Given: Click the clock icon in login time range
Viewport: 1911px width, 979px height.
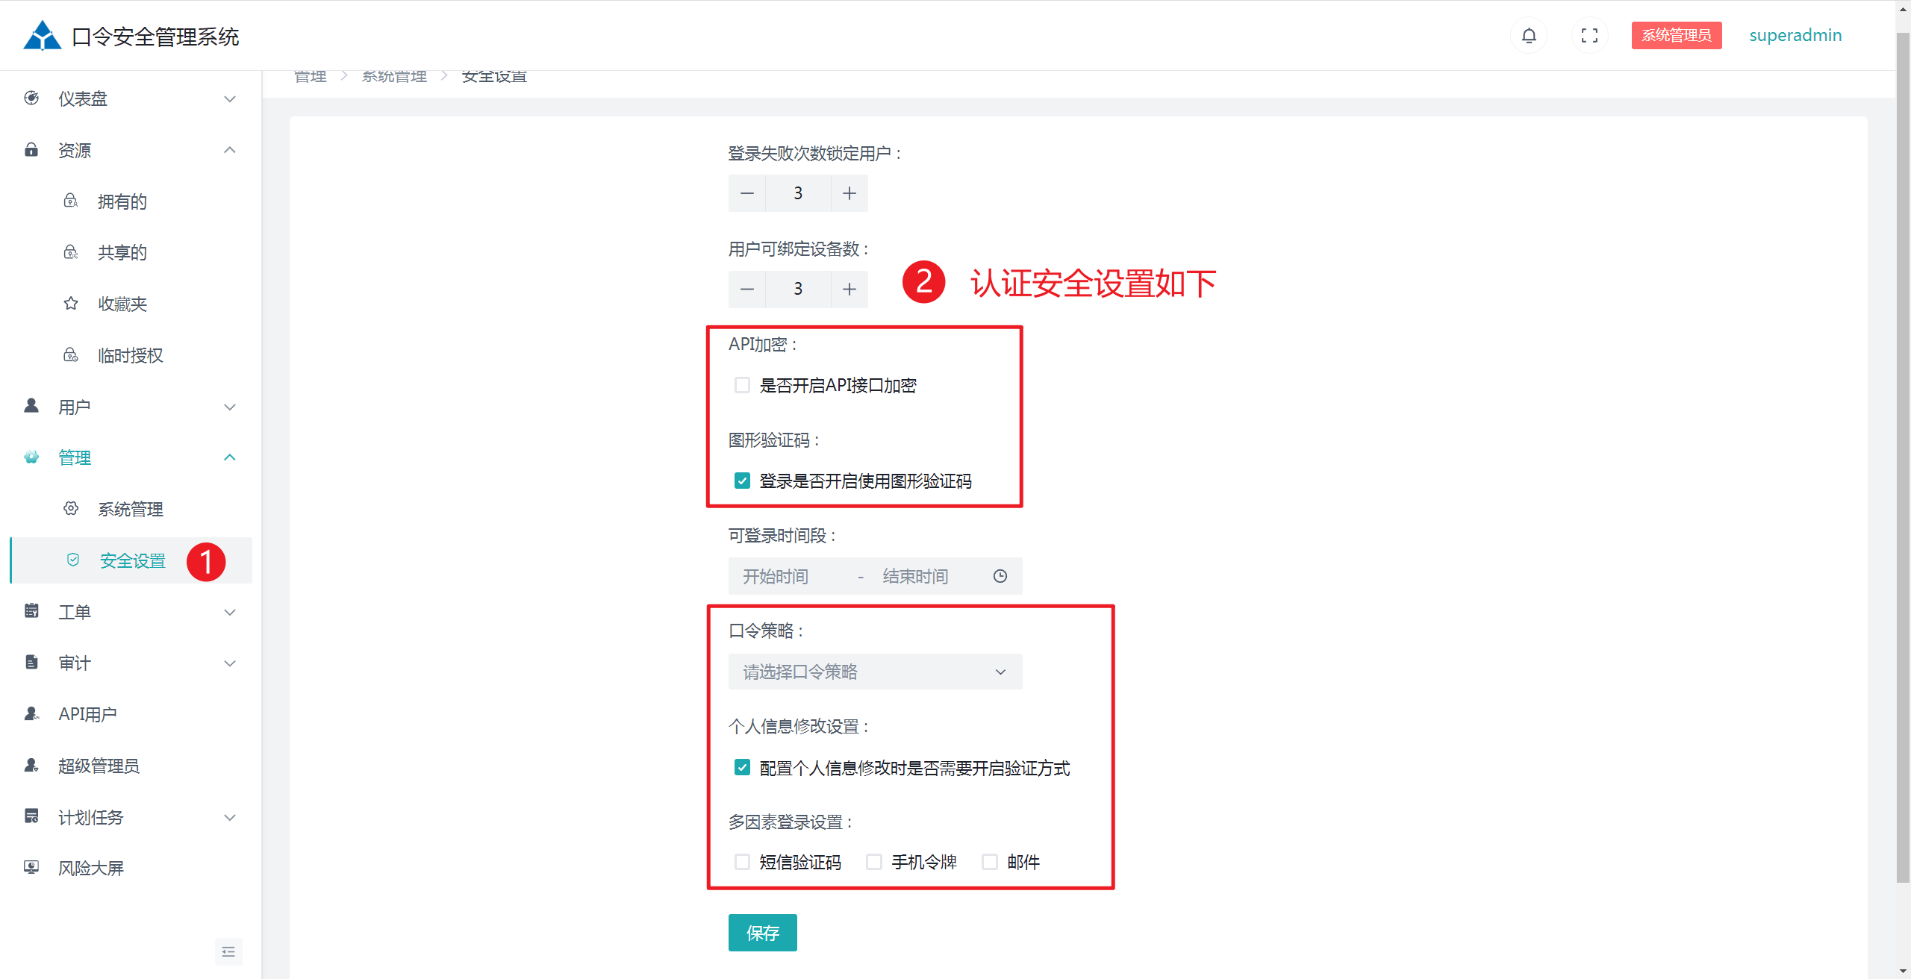Looking at the screenshot, I should (x=1000, y=576).
